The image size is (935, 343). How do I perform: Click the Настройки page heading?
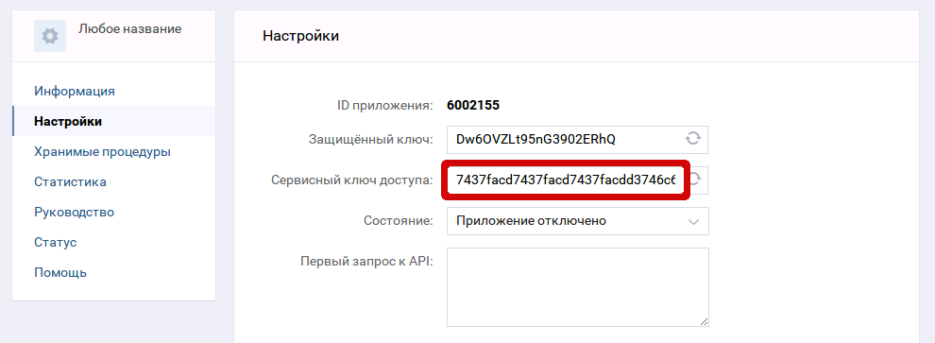(x=300, y=36)
